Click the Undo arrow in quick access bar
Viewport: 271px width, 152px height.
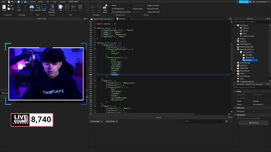click(12, 2)
